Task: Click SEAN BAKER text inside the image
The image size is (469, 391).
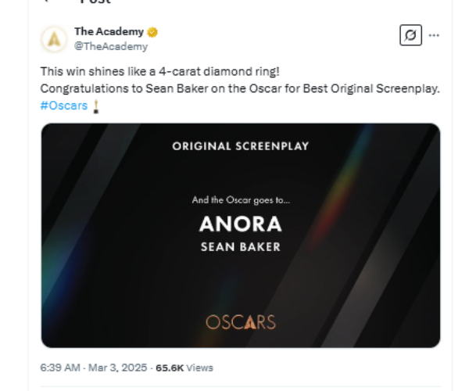Action: click(240, 247)
